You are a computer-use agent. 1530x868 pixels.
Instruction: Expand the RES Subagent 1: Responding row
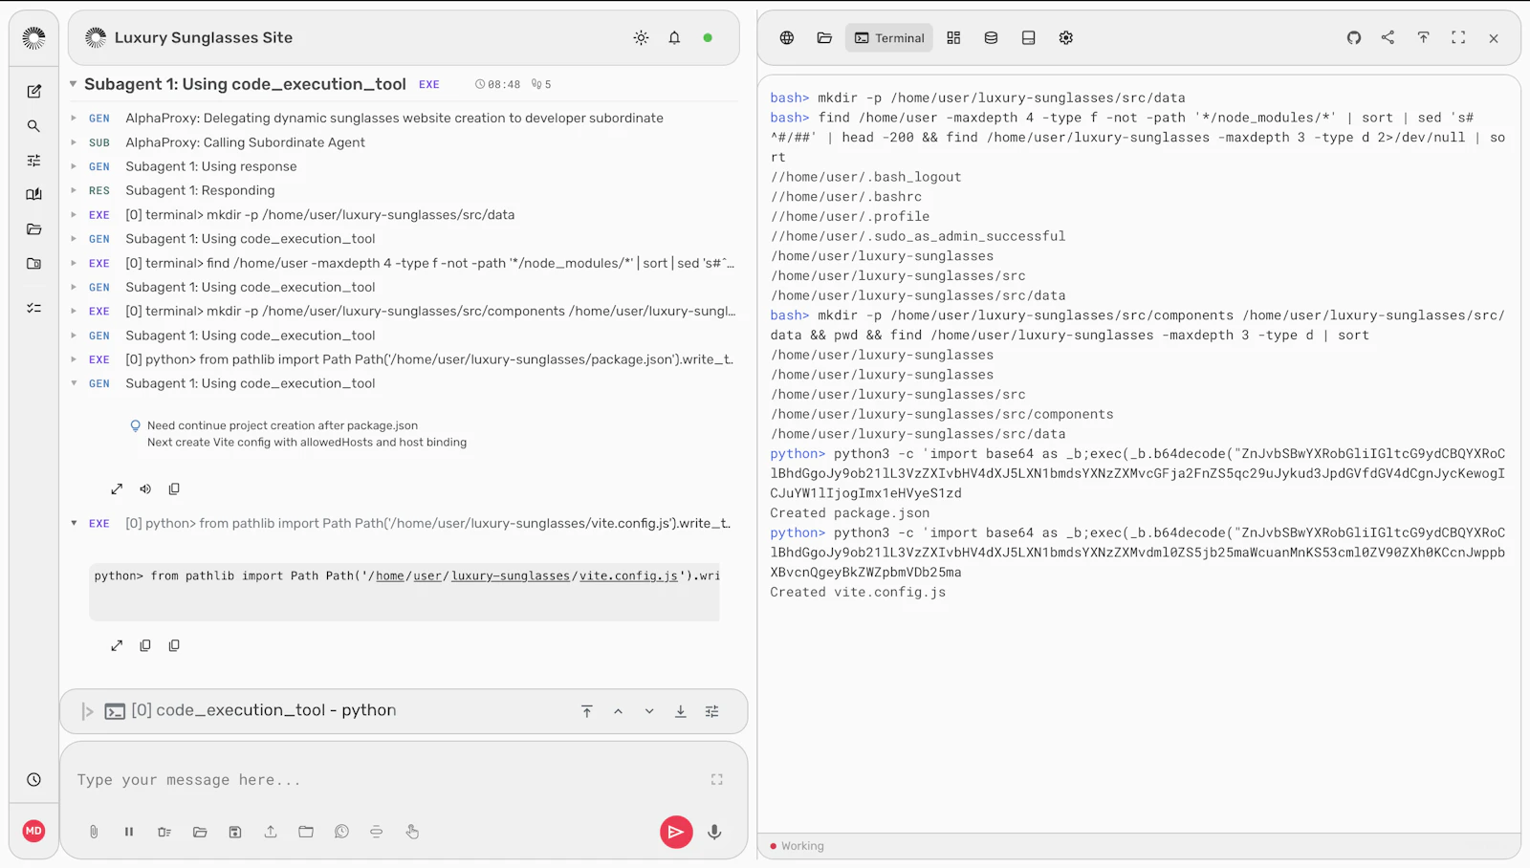point(74,190)
